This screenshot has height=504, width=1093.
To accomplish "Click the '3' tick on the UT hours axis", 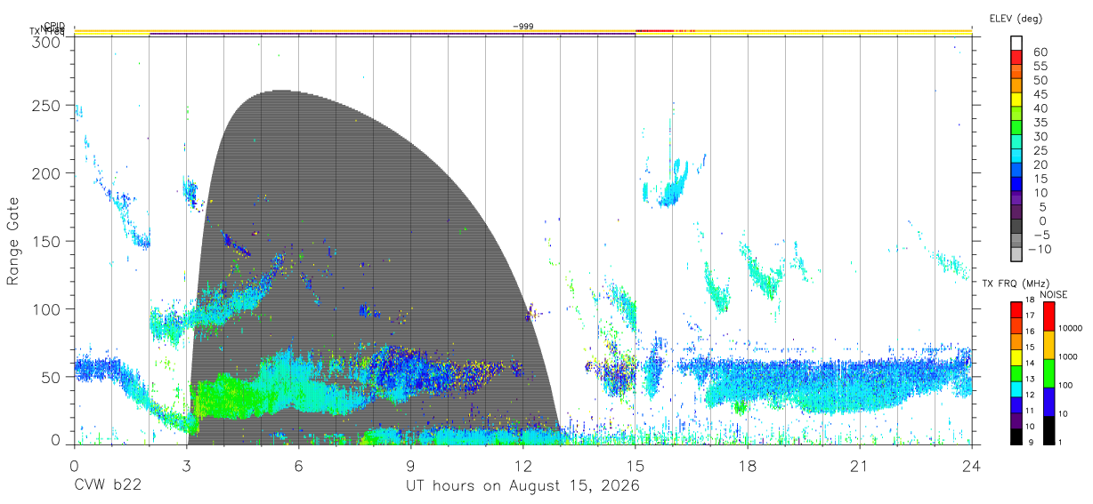I will (187, 466).
